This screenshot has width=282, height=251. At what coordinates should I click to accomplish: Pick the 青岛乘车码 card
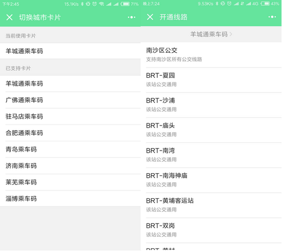pos(70,150)
